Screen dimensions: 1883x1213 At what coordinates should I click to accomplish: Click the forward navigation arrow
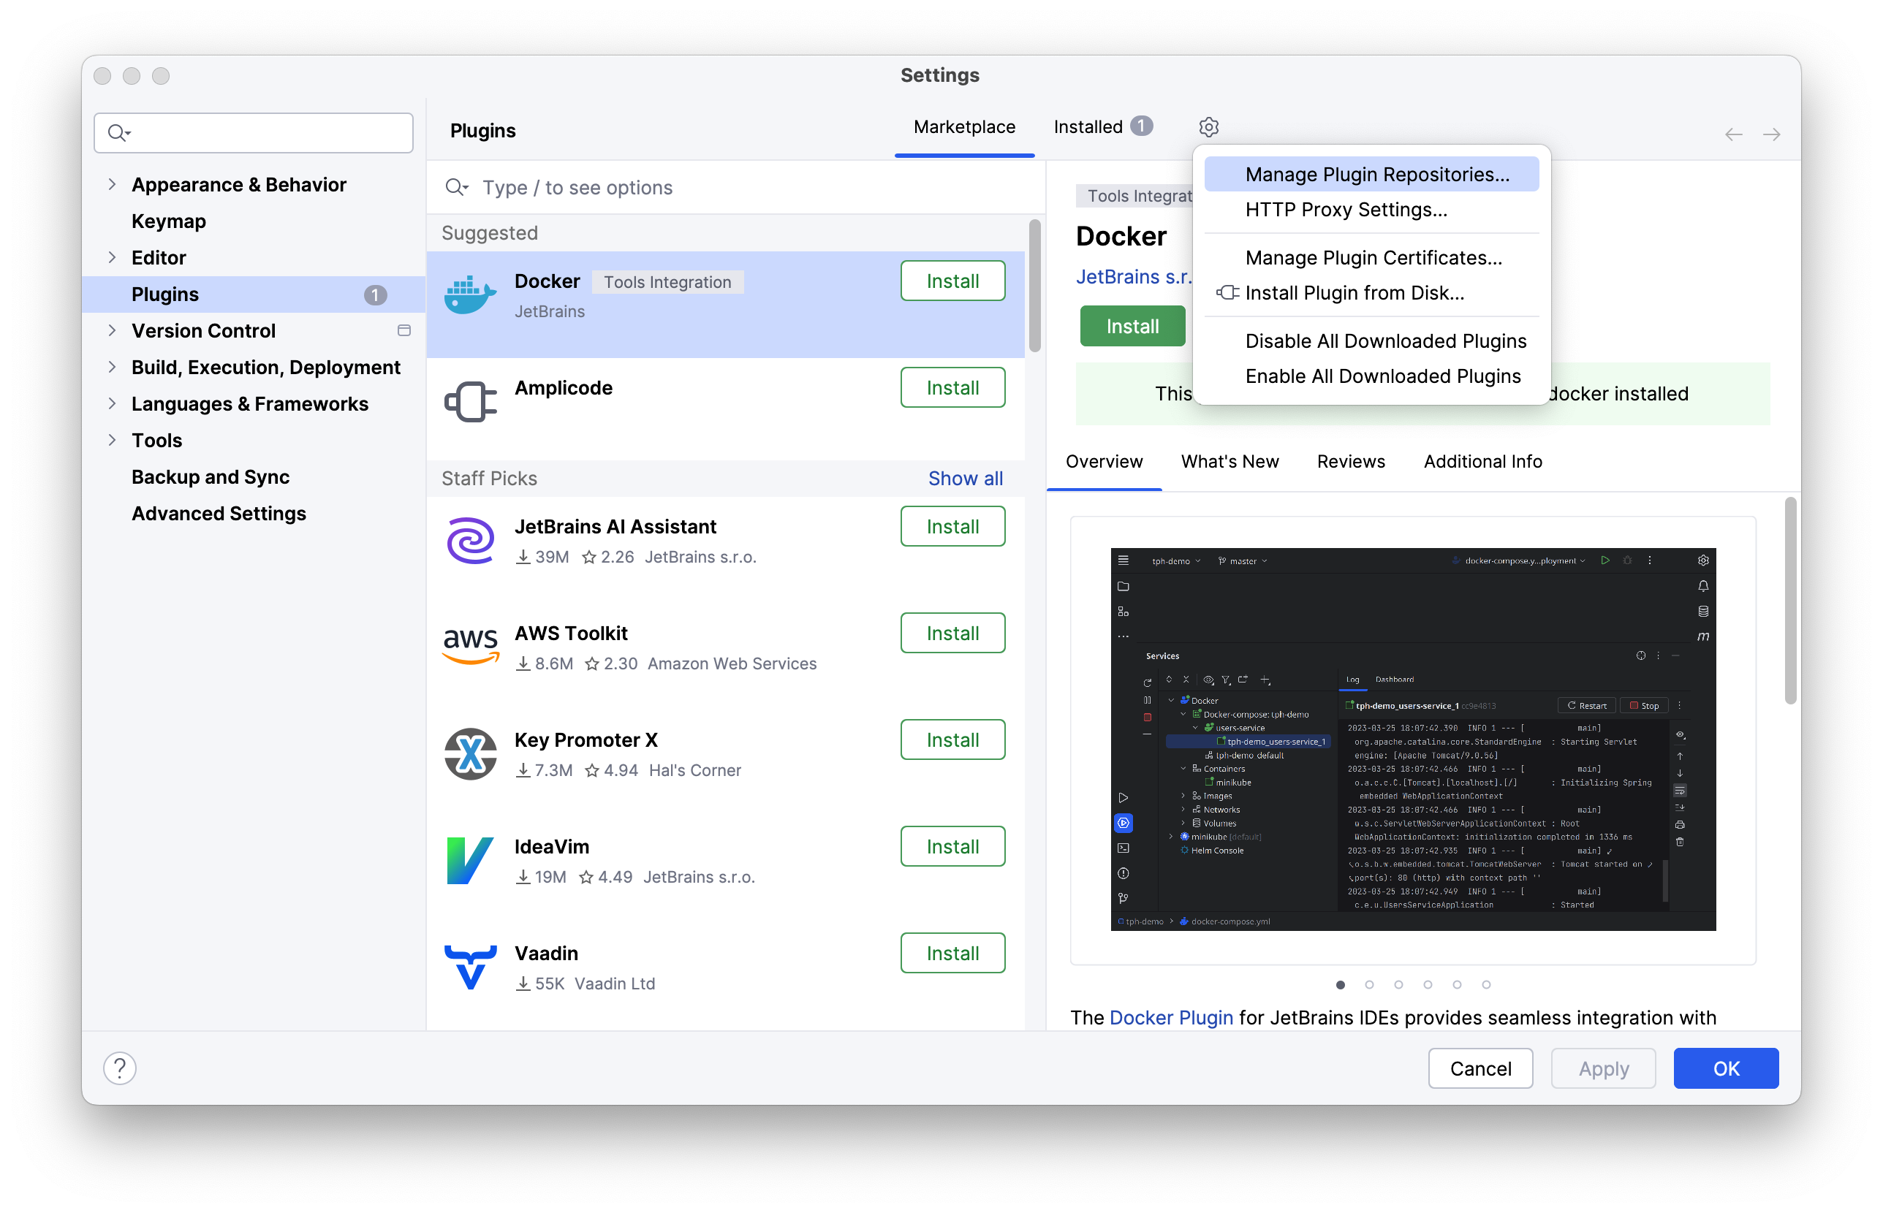pyautogui.click(x=1771, y=134)
